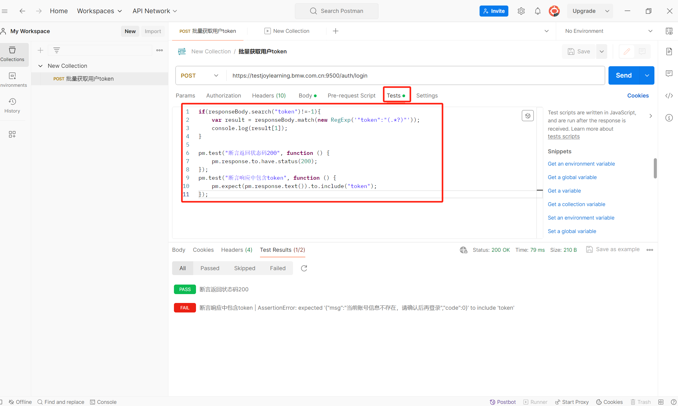Switch to the Pre-request Script tab
This screenshot has height=406, width=678.
click(351, 96)
